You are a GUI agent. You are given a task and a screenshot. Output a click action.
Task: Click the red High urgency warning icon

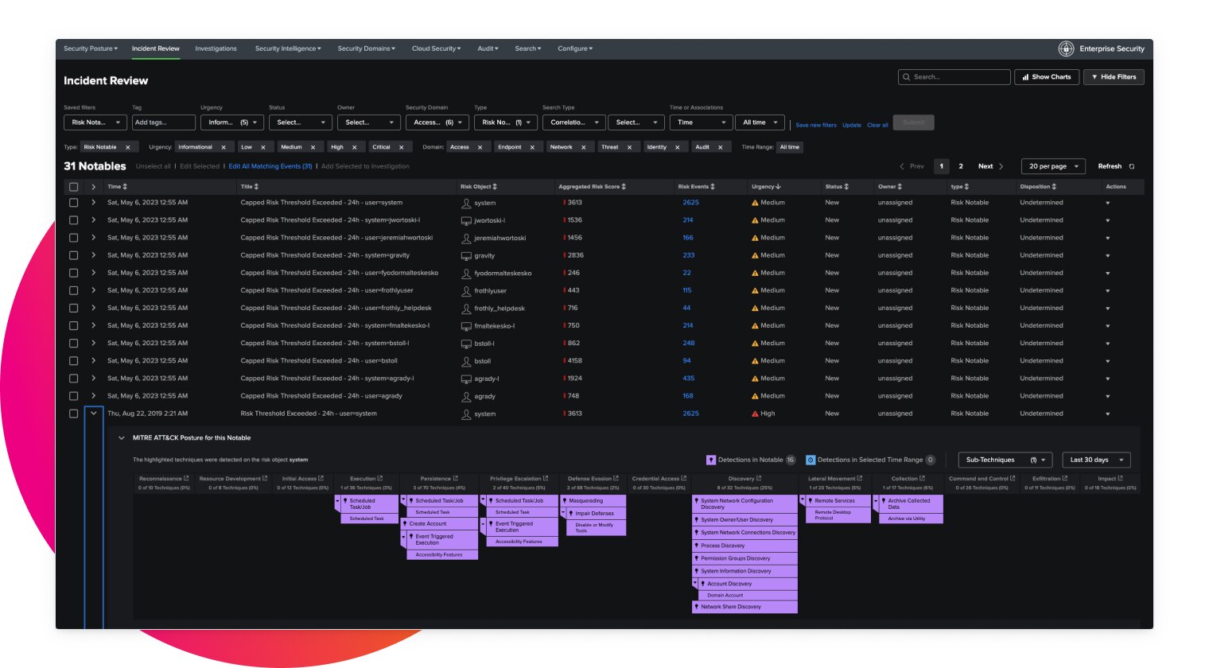pos(754,413)
